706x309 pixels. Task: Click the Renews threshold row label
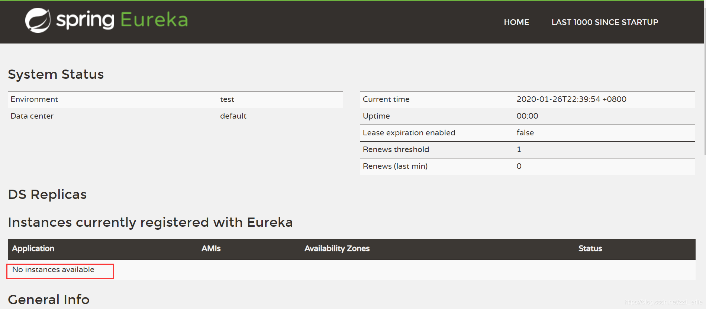tap(396, 149)
